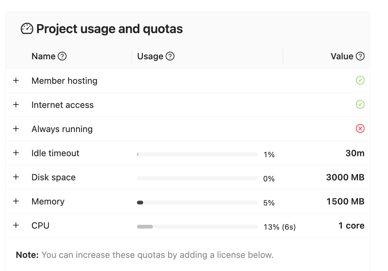
Task: Click the Project usage and quotas heading
Action: tap(109, 29)
